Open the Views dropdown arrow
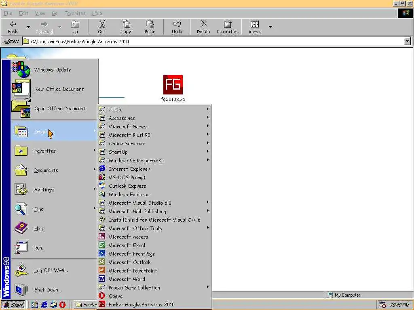 (x=270, y=27)
